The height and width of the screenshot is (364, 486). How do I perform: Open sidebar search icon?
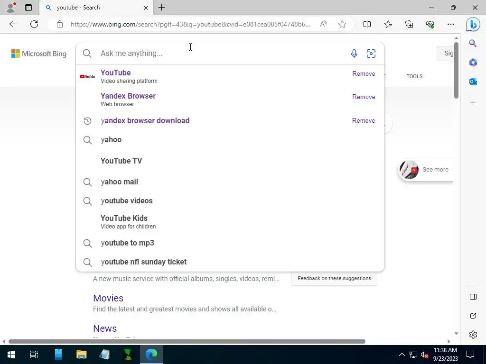pyautogui.click(x=473, y=43)
